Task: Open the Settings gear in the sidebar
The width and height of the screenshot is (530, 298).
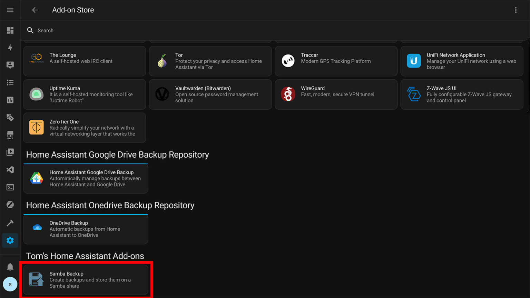Action: click(x=10, y=240)
